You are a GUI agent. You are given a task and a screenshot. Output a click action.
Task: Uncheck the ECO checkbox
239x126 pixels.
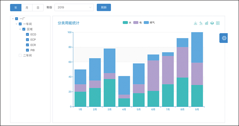[x=27, y=34]
